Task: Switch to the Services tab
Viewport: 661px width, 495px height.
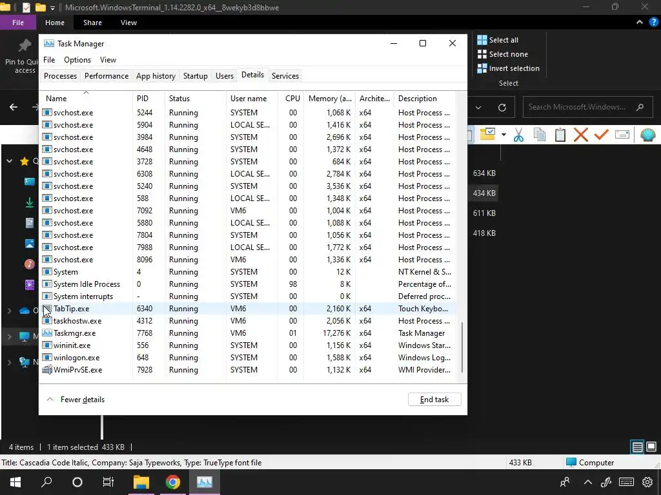Action: coord(285,76)
